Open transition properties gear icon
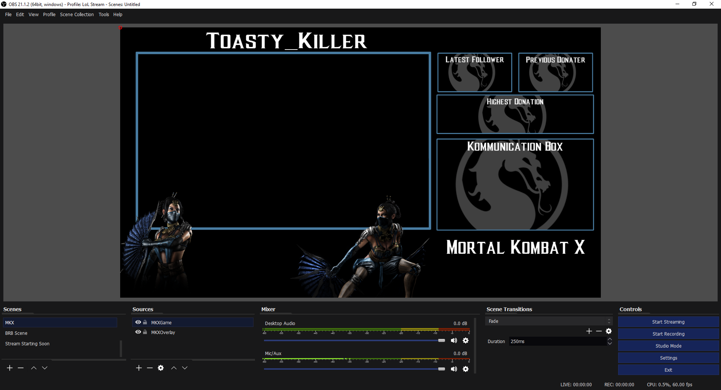Viewport: 721px width, 390px height. coord(609,331)
